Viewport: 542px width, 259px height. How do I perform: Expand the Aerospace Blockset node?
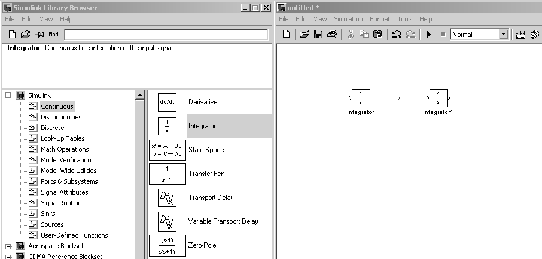8,246
